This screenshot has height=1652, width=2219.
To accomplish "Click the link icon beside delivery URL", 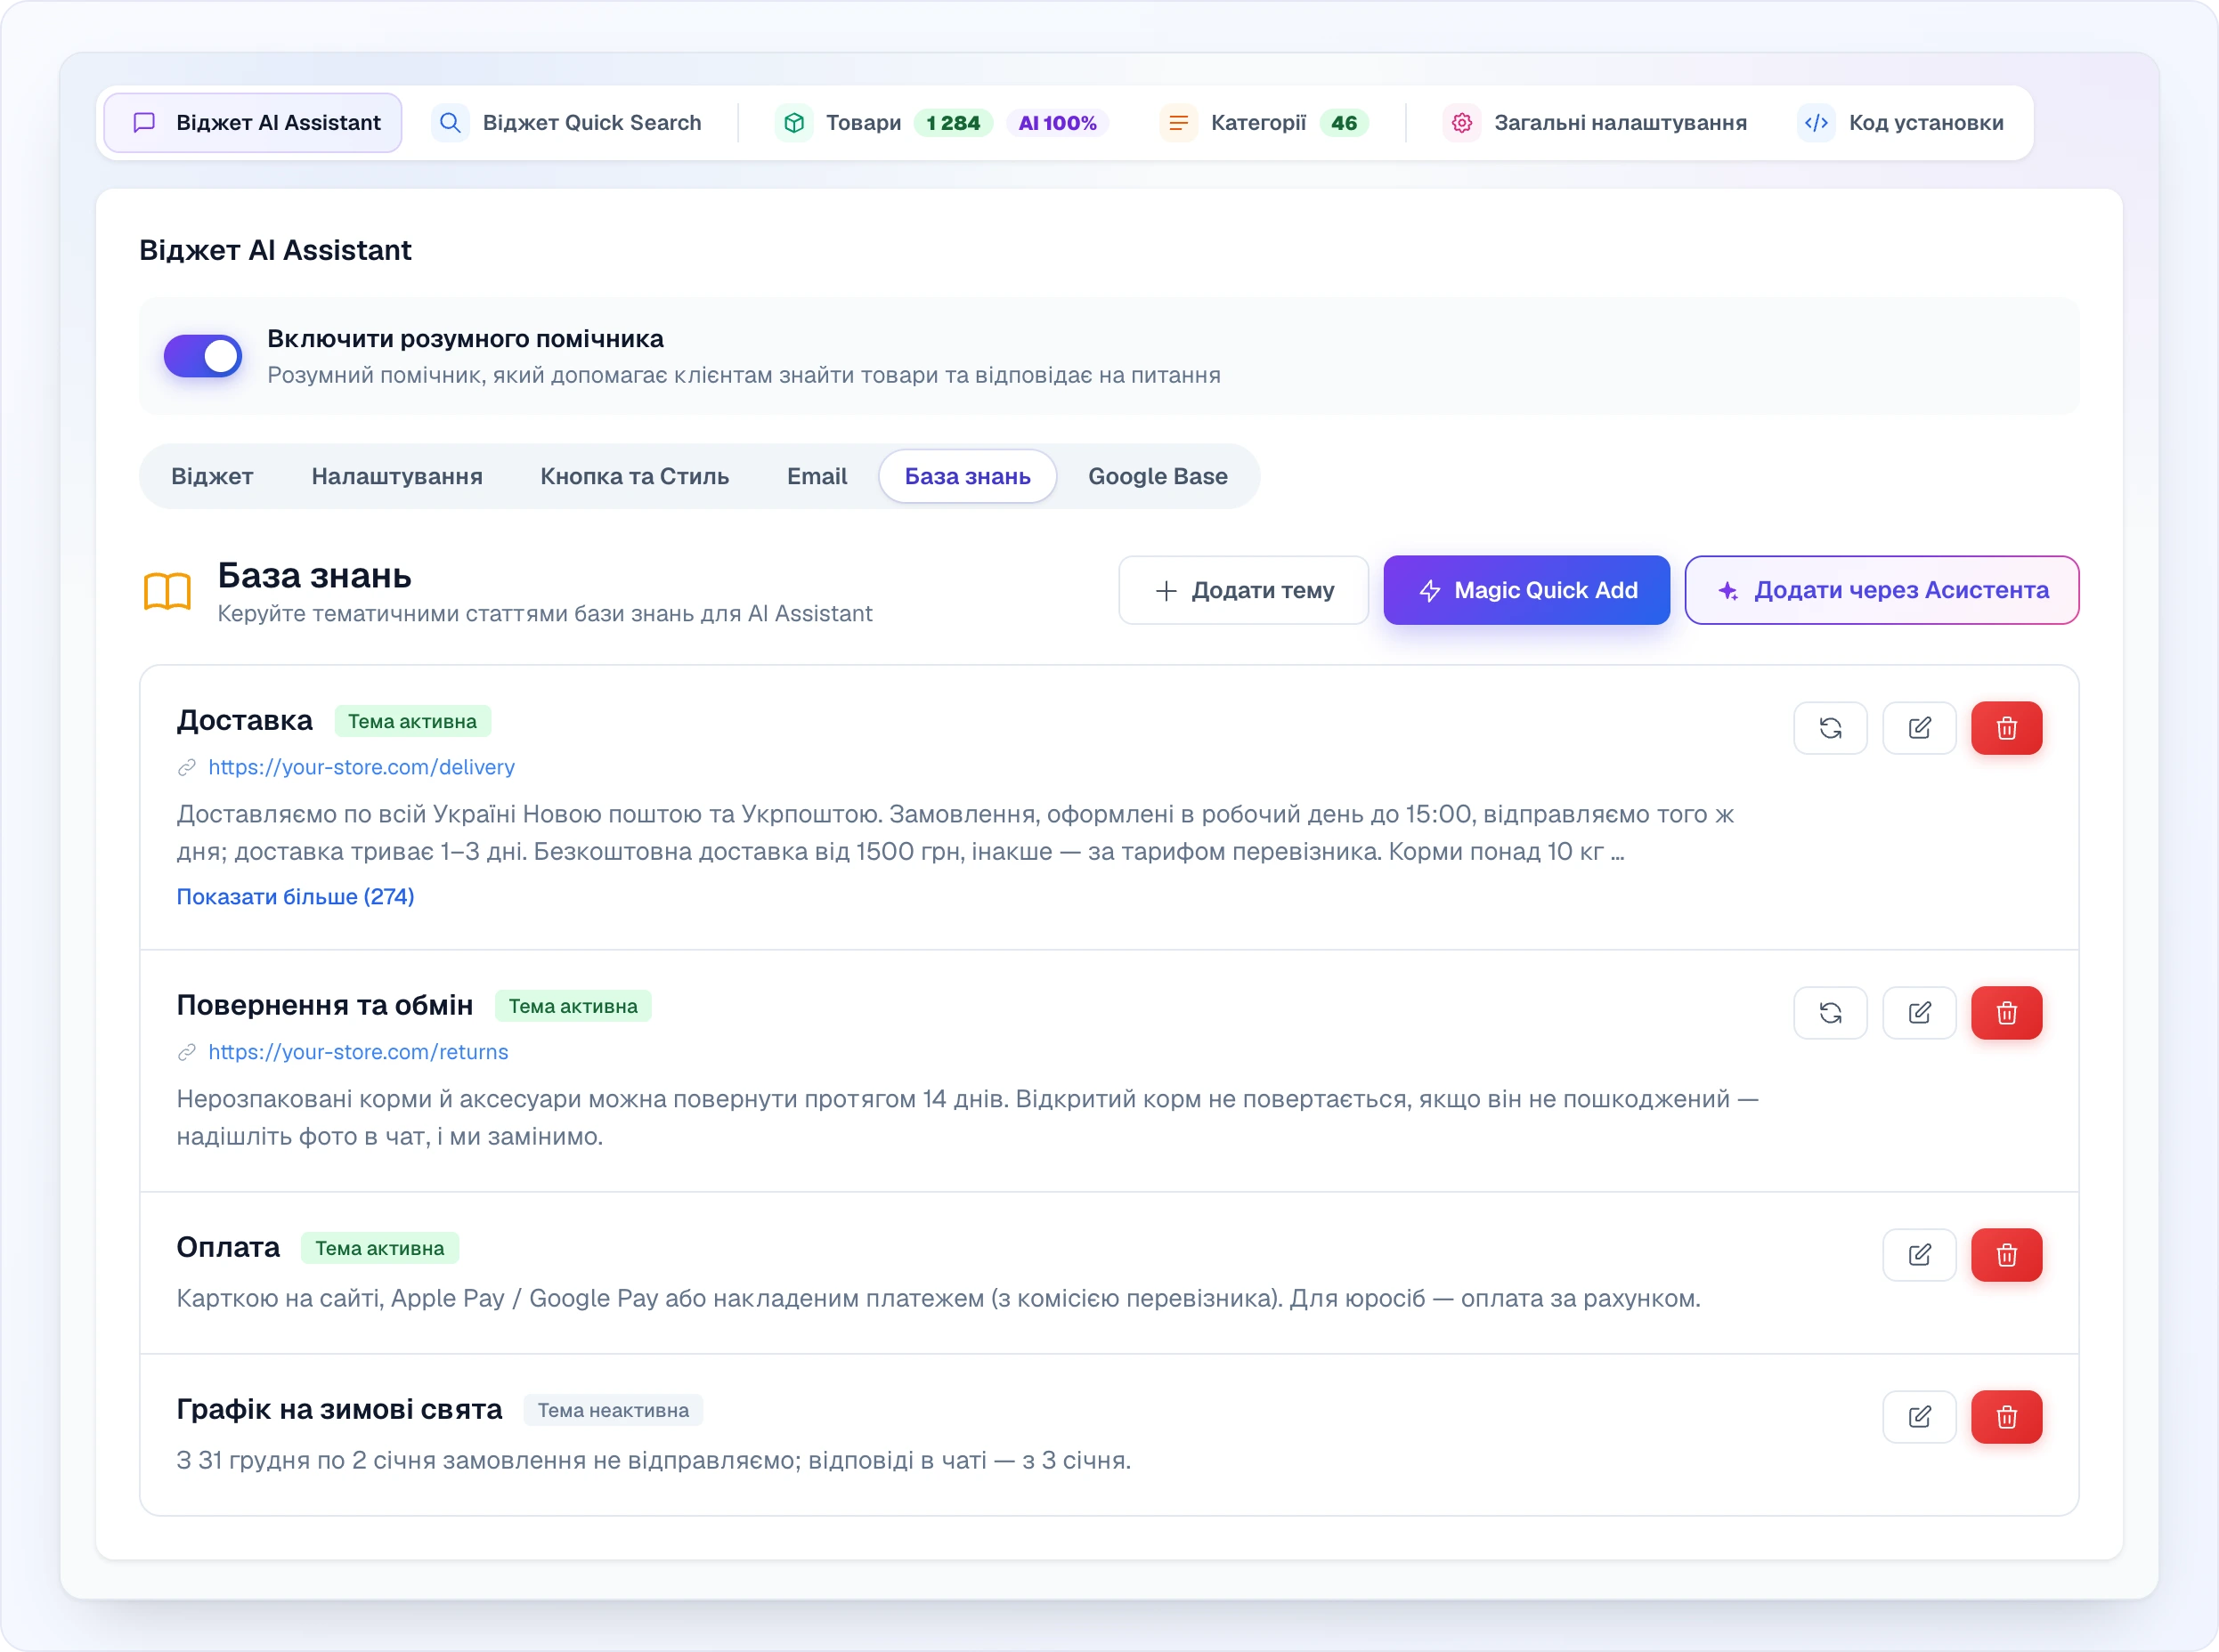I will point(186,768).
